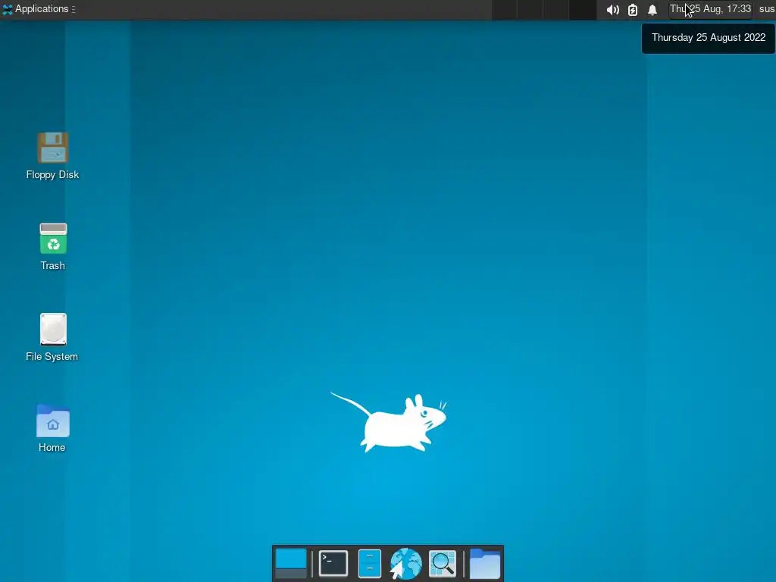Open the battery power manager icon
This screenshot has height=582, width=776.
pos(633,9)
